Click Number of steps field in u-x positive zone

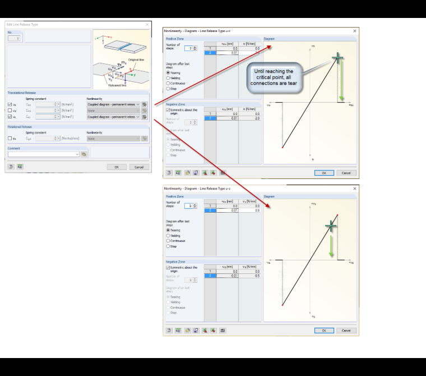(188, 48)
